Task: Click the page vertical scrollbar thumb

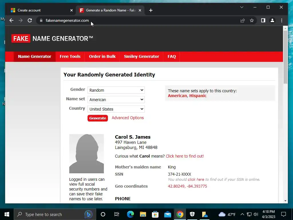Action: coord(285,57)
